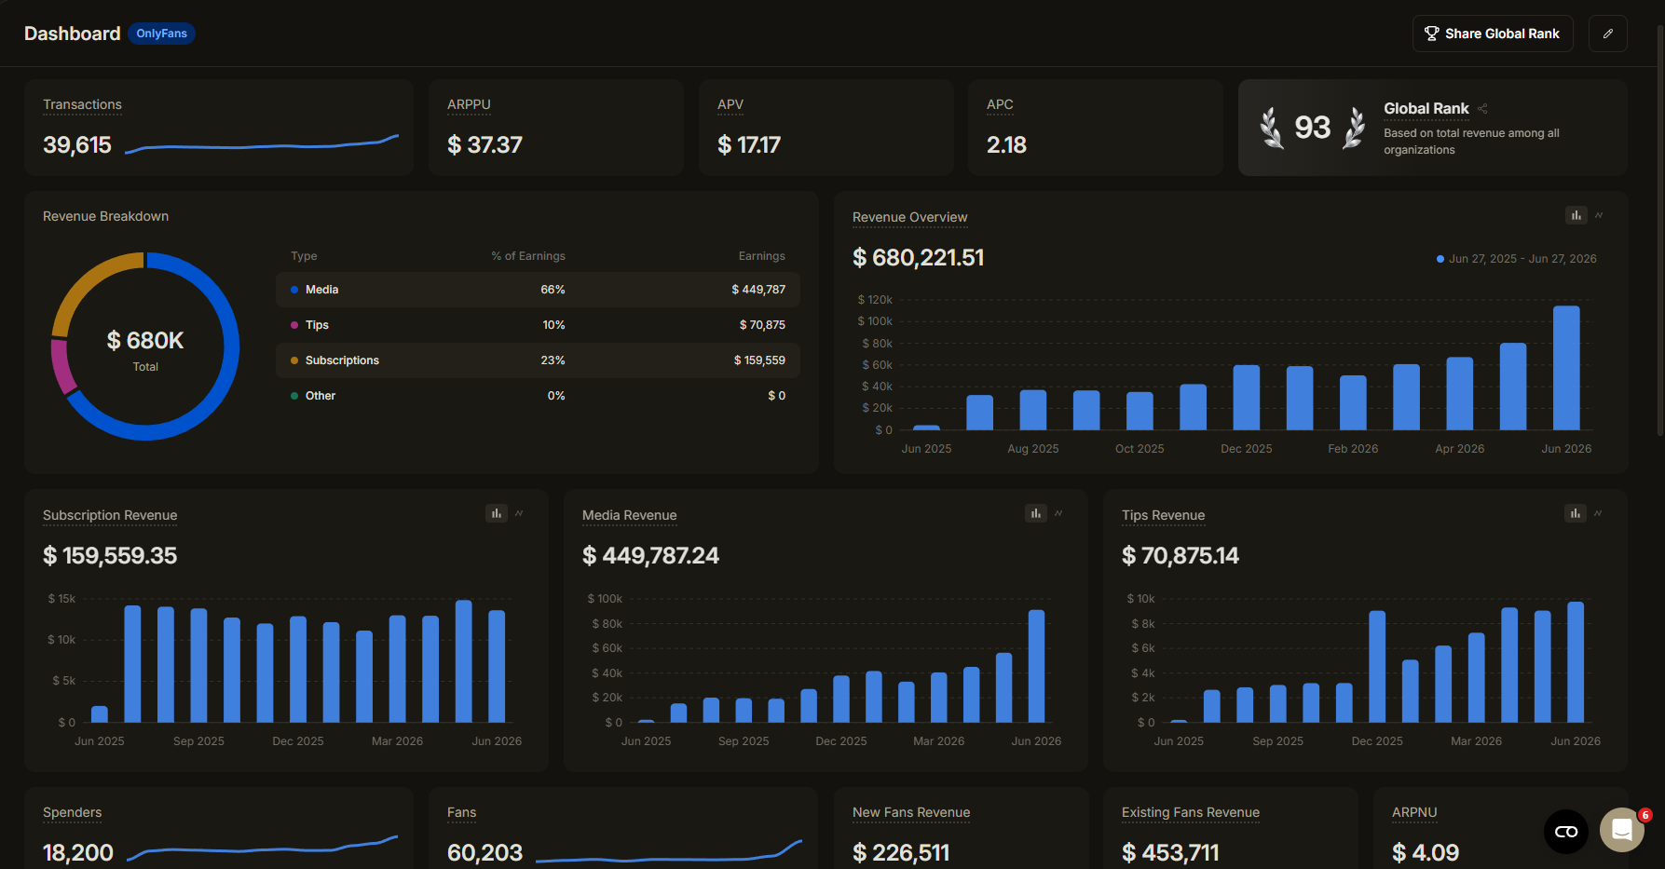Click the Transactions card label
Image resolution: width=1665 pixels, height=869 pixels.
point(82,104)
